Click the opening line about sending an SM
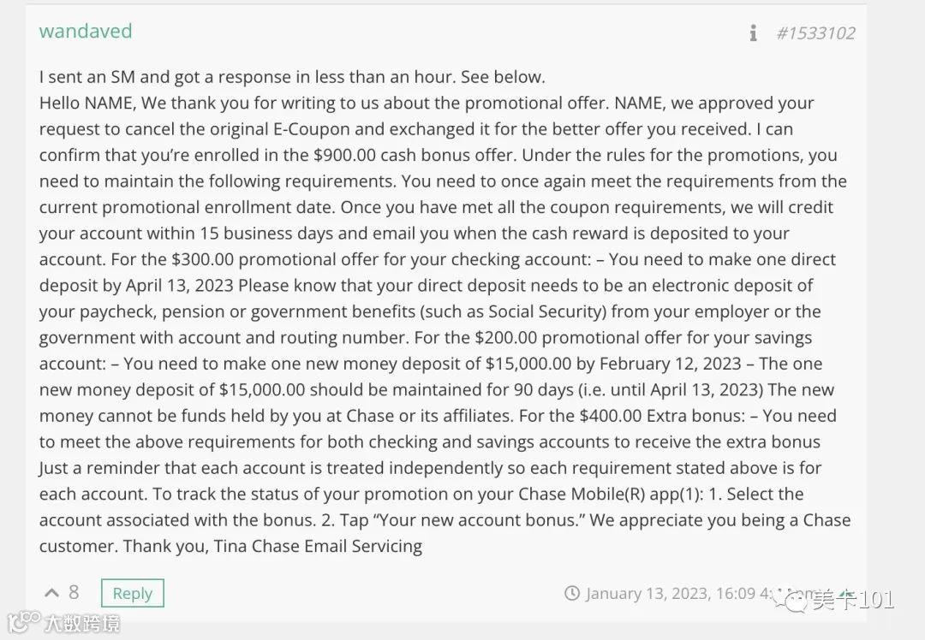 (291, 76)
